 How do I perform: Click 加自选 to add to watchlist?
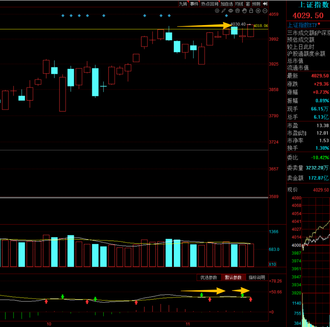[227, 4]
